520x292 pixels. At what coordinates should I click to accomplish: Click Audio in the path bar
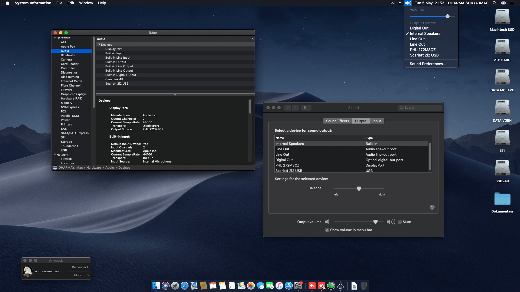pyautogui.click(x=109, y=168)
